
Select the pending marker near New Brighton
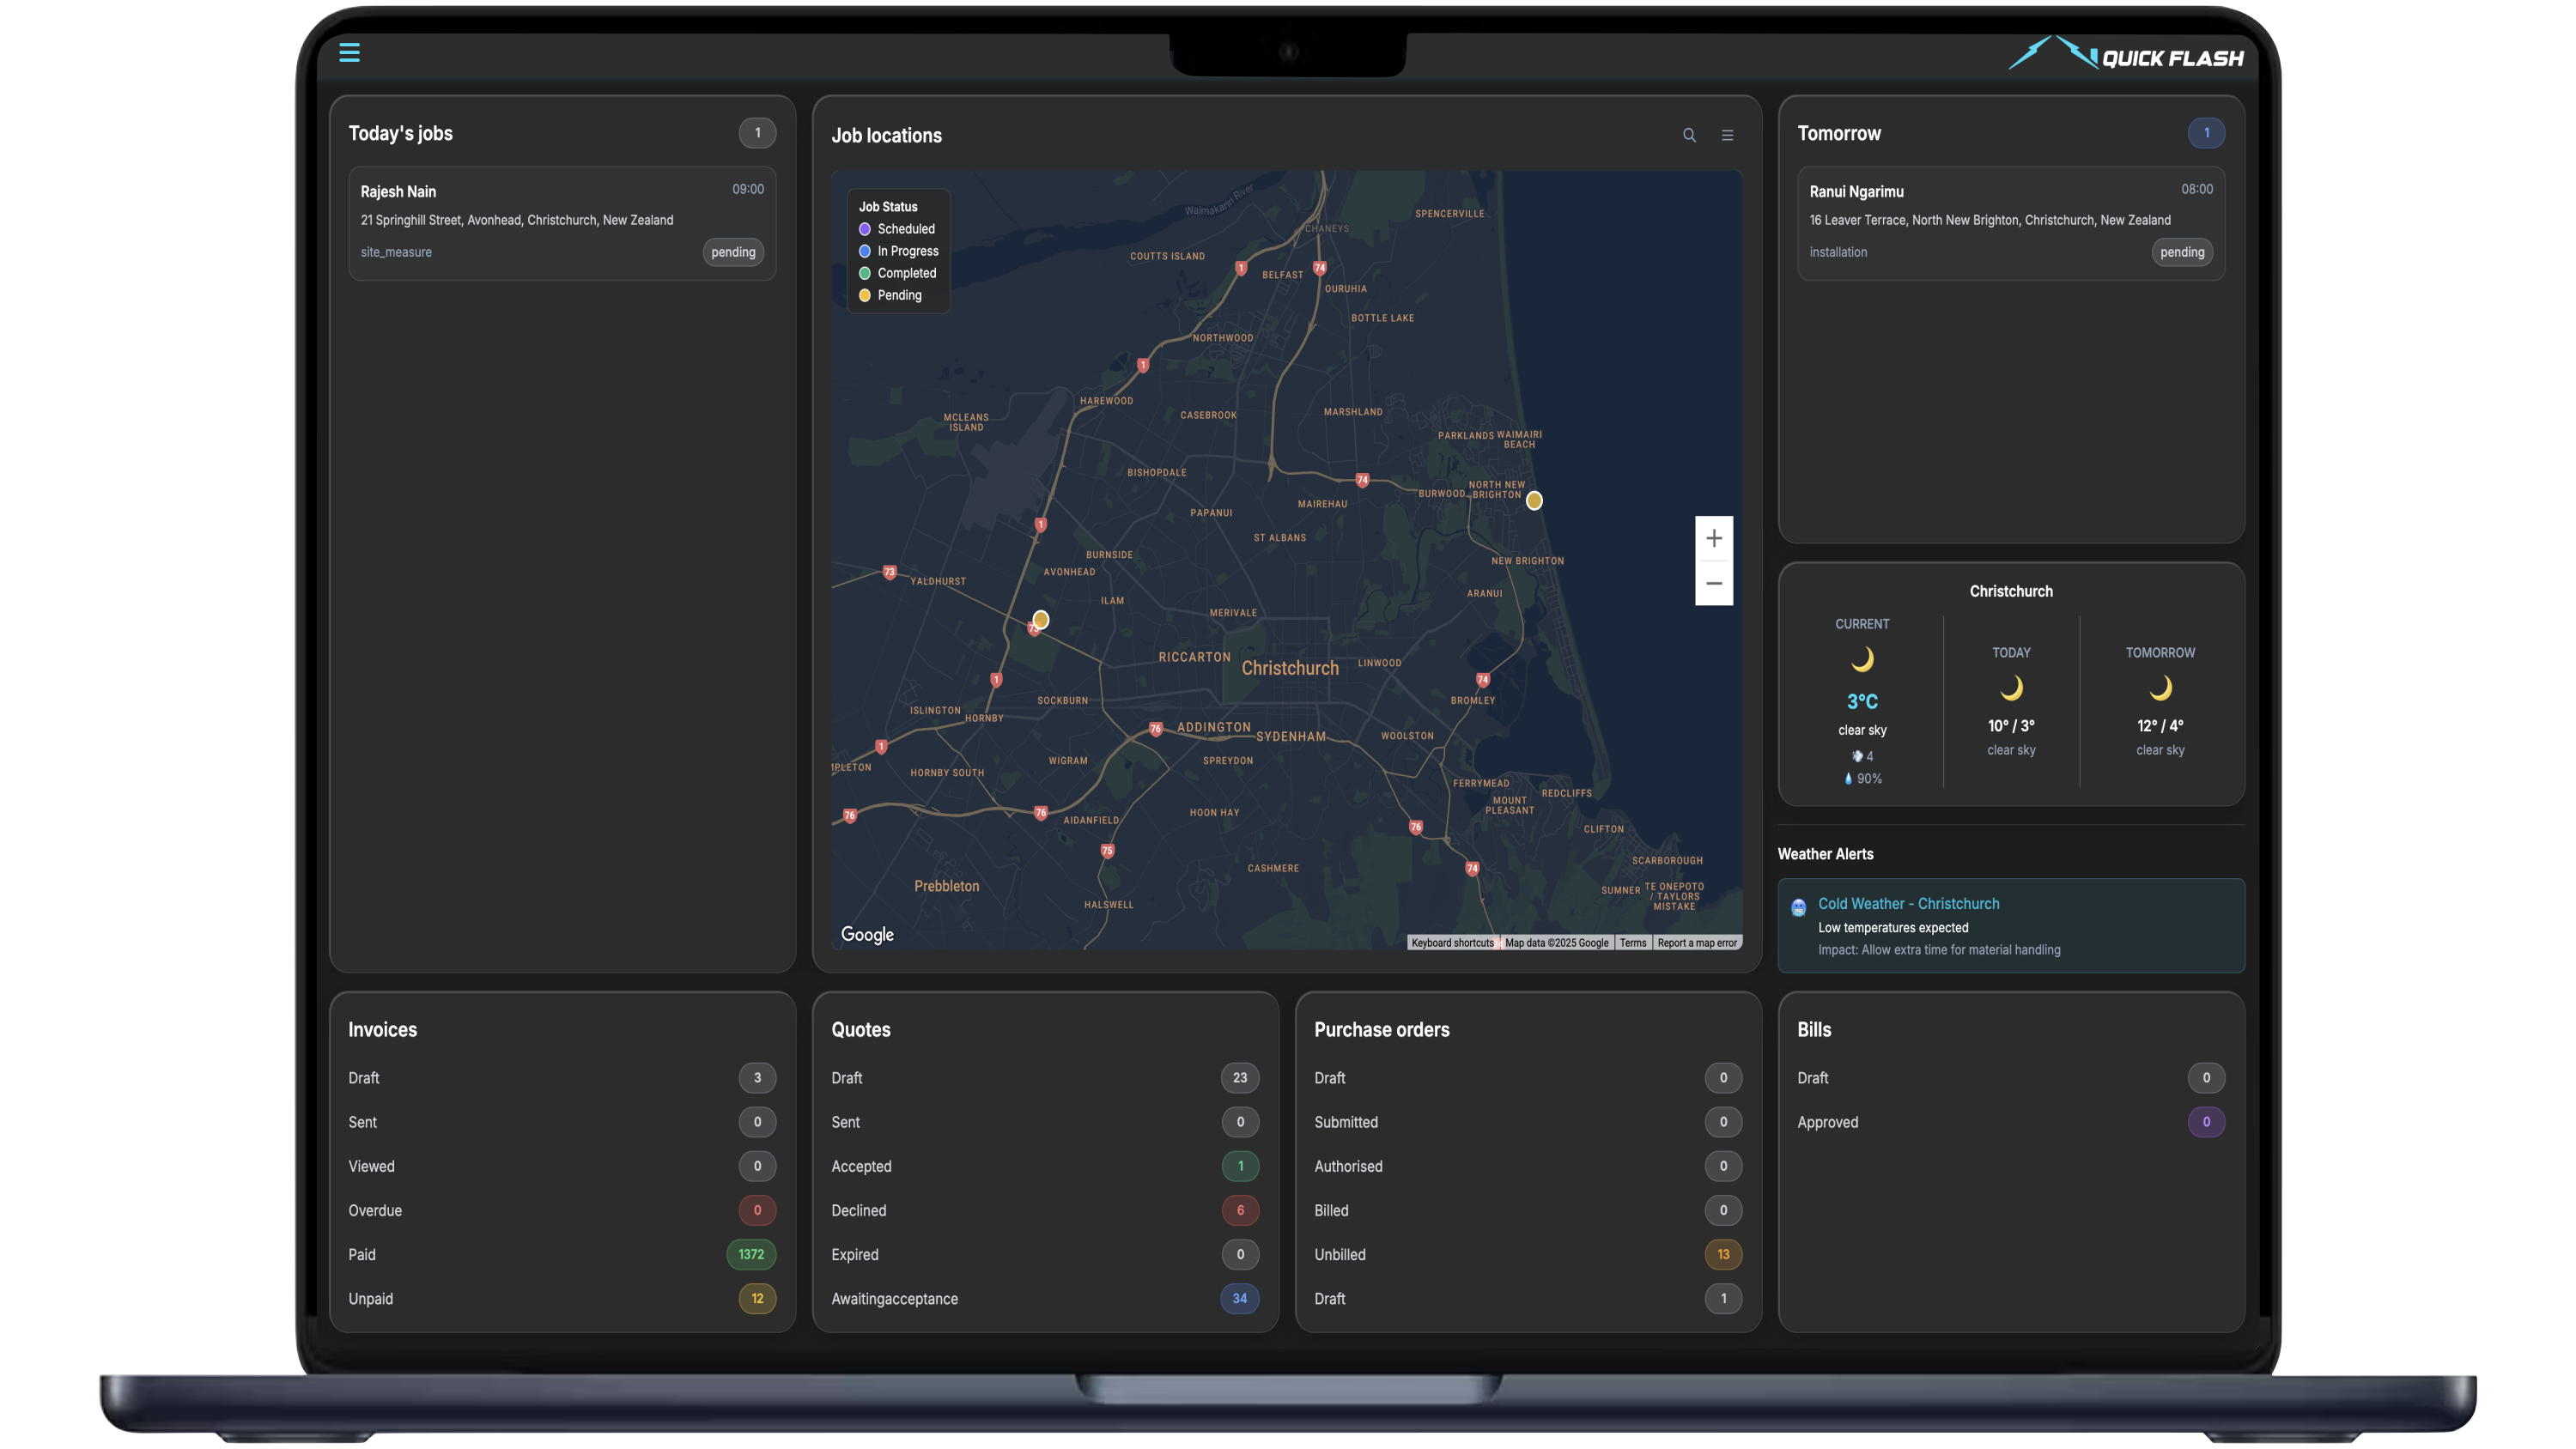(1535, 500)
